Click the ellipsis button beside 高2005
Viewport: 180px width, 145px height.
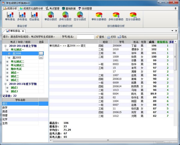(x=41, y=57)
